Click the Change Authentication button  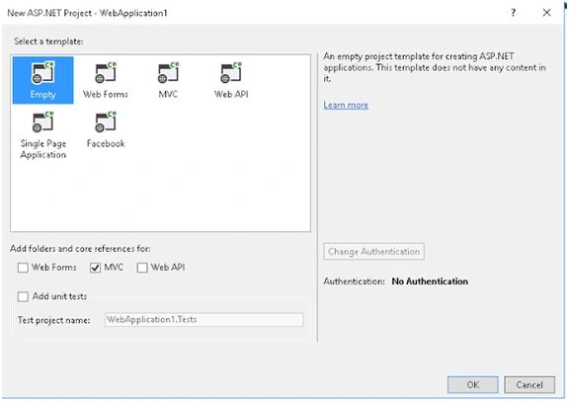coord(373,252)
